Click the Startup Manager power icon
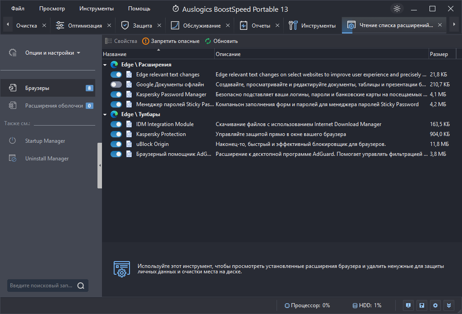The width and height of the screenshot is (462, 314). pyautogui.click(x=12, y=141)
